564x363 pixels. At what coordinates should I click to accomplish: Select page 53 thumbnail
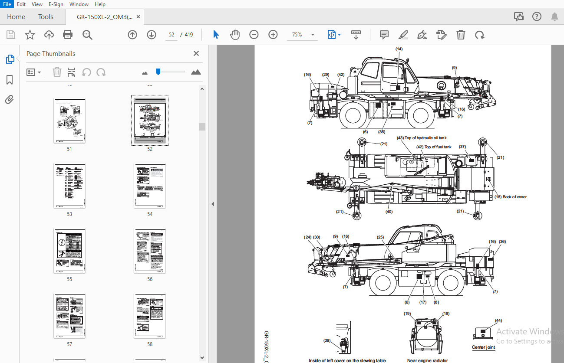coord(69,186)
